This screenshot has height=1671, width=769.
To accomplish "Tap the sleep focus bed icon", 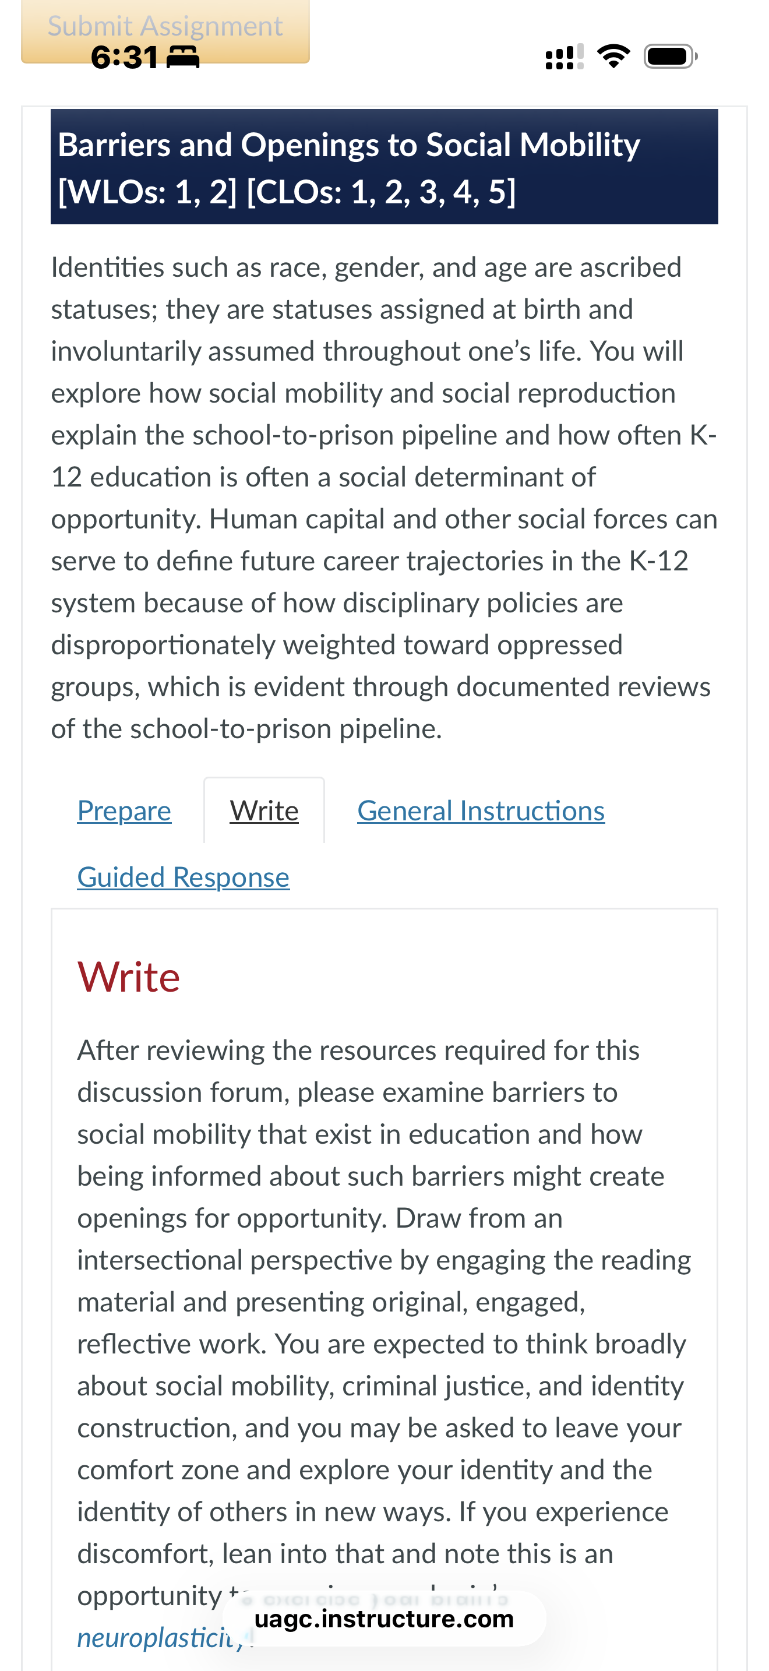I will [184, 57].
